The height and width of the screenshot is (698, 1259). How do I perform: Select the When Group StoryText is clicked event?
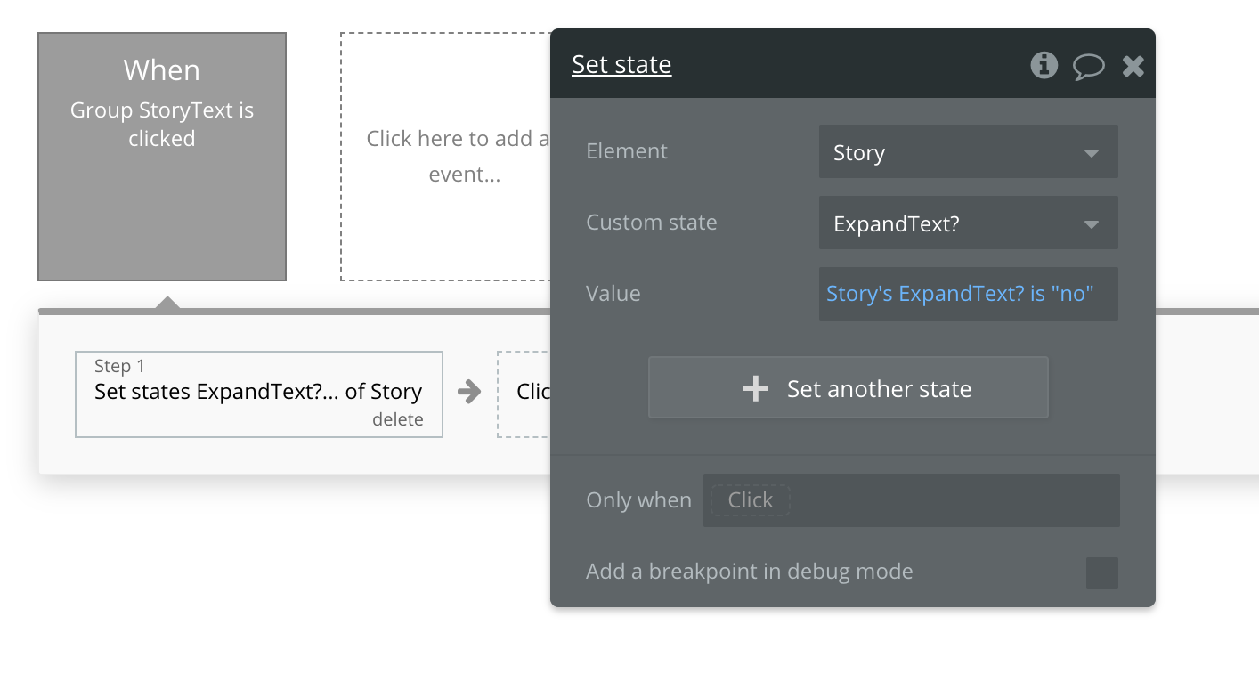click(162, 157)
